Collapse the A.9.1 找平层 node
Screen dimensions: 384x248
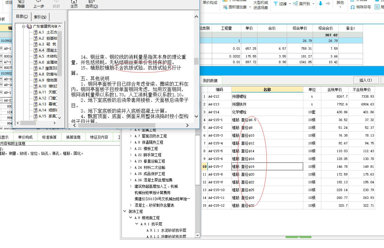[137, 224]
